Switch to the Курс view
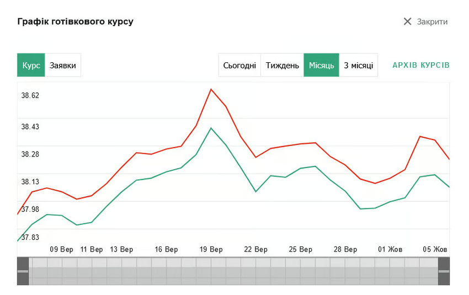Image resolution: width=469 pixels, height=295 pixels. (31, 65)
